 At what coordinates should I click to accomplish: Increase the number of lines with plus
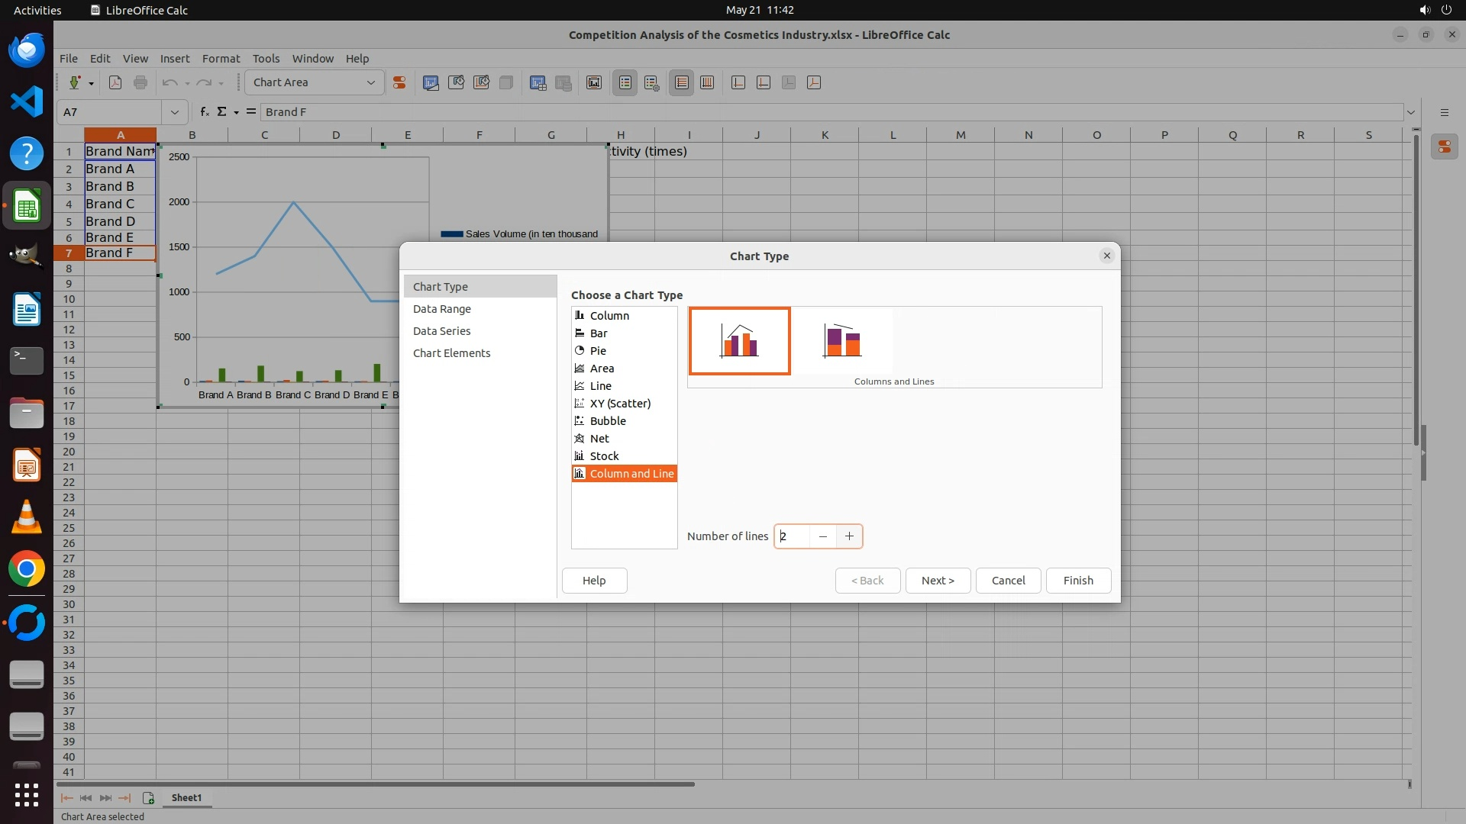pyautogui.click(x=849, y=536)
